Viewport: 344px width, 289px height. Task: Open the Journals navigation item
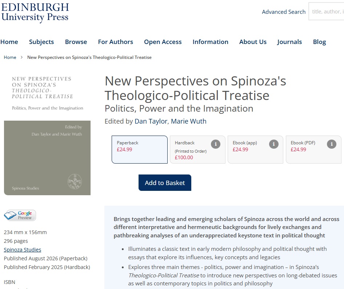click(x=289, y=42)
